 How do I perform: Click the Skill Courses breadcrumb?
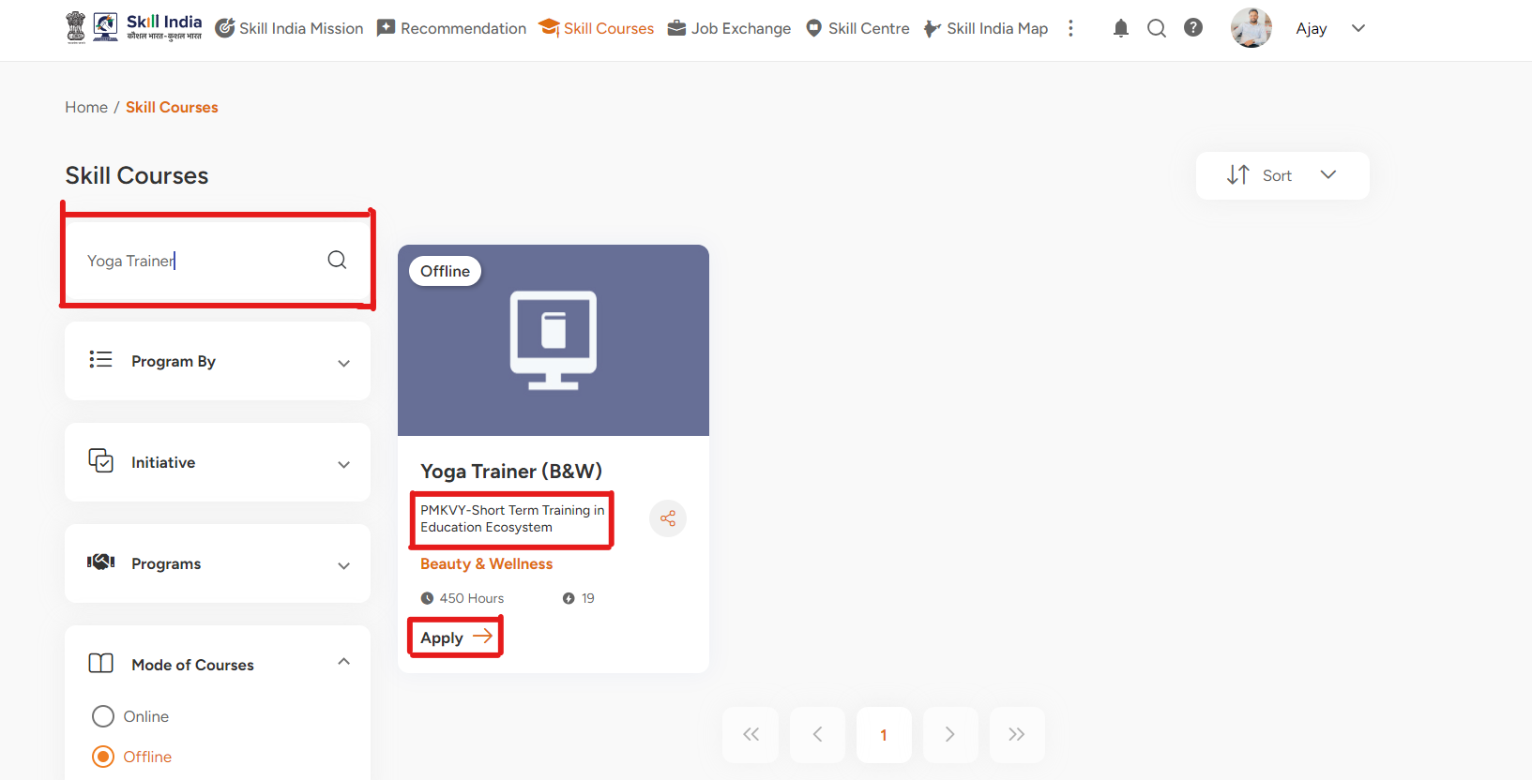[x=172, y=107]
